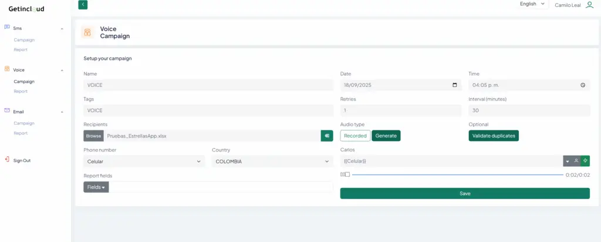Click the Validate duplicates button
Screen dimensions: 601x242
(494, 136)
